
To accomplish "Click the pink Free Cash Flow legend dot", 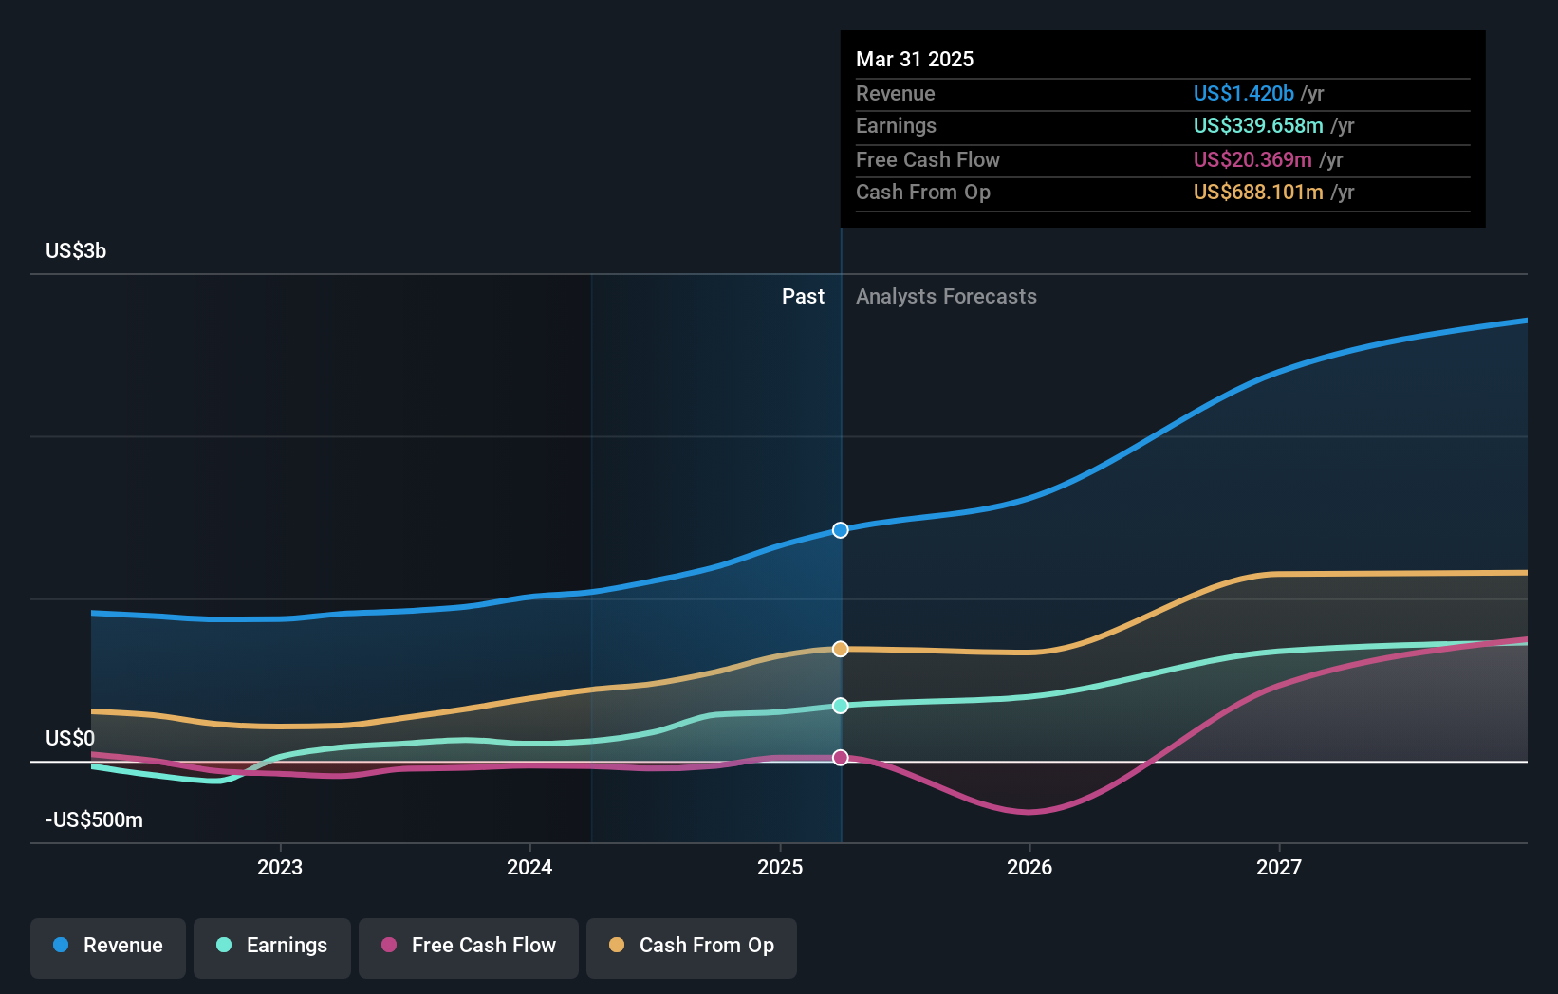I will [x=389, y=946].
